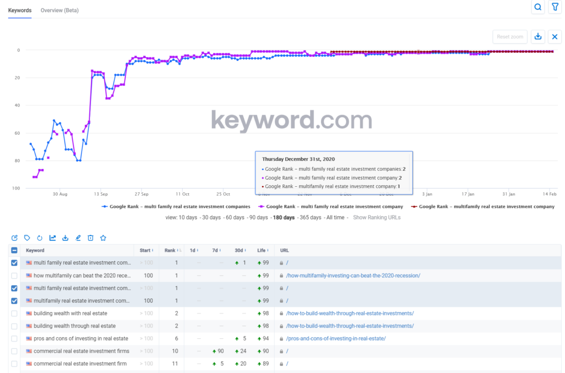The image size is (565, 373).
Task: Click the line chart icon in table toolbar
Action: pyautogui.click(x=52, y=238)
